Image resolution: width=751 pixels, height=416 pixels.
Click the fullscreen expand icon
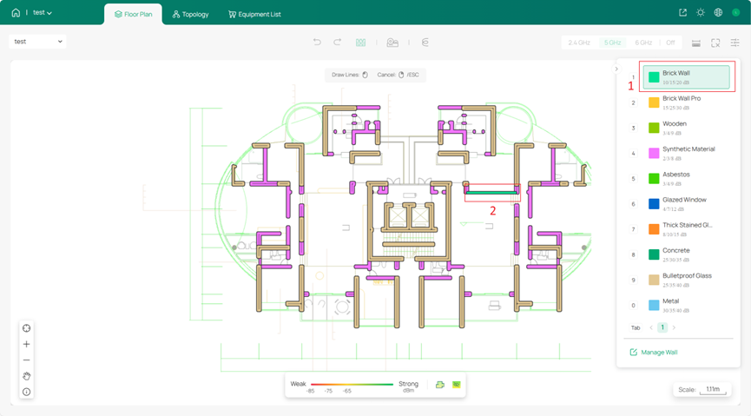click(715, 43)
